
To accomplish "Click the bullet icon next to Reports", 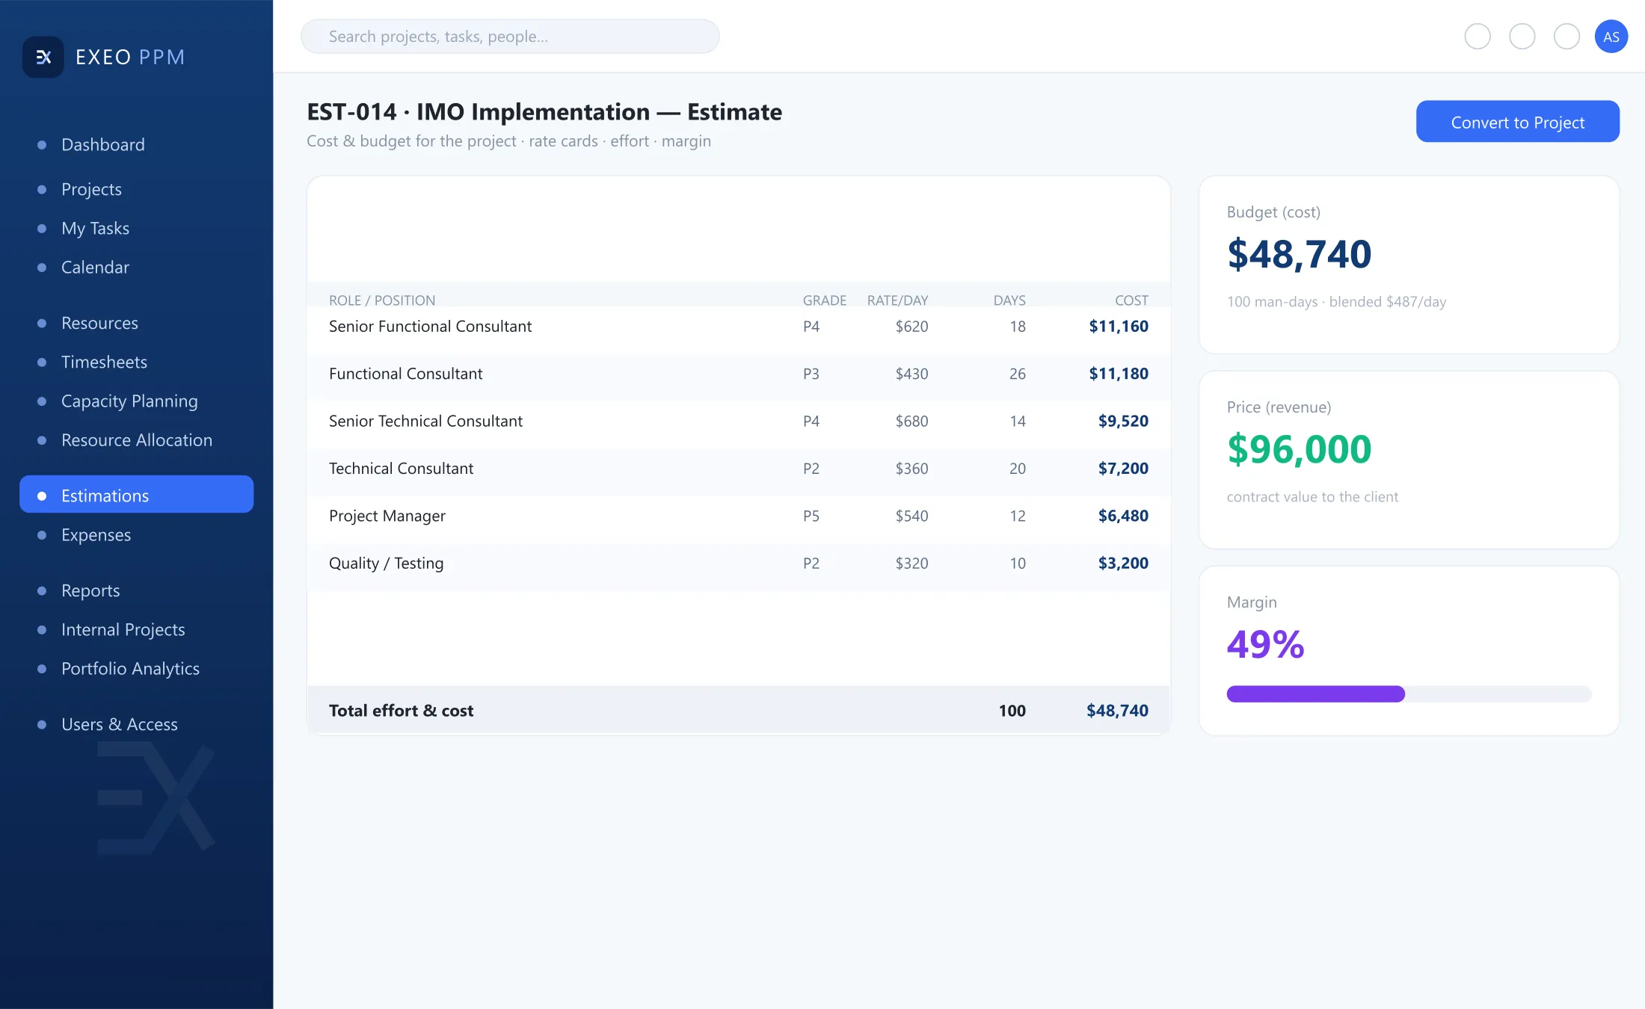I will coord(42,591).
